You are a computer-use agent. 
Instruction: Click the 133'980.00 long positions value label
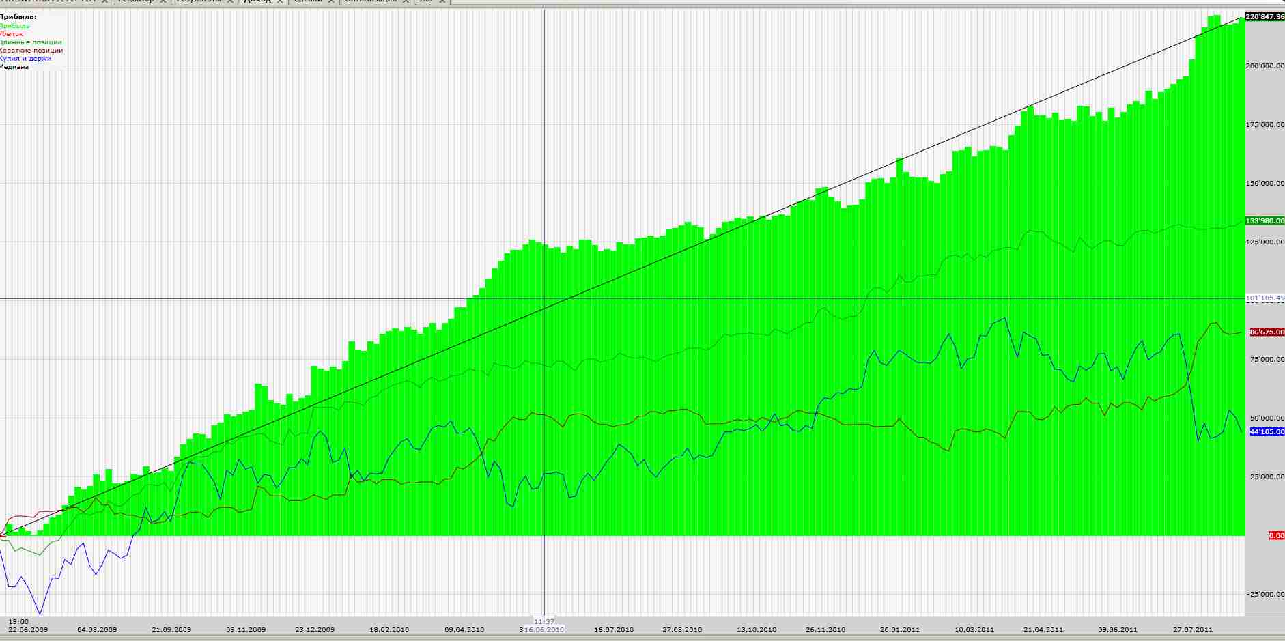coord(1265,221)
